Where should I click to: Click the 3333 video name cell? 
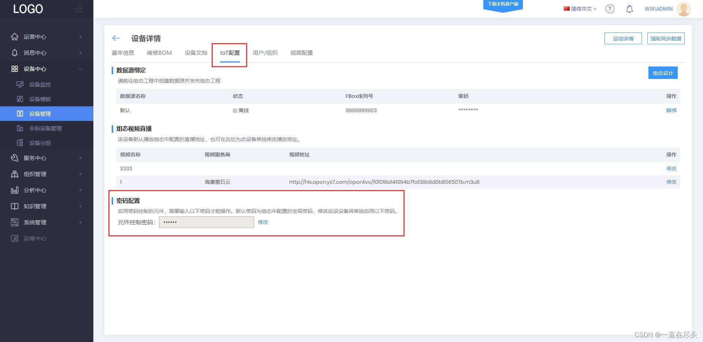tap(126, 168)
